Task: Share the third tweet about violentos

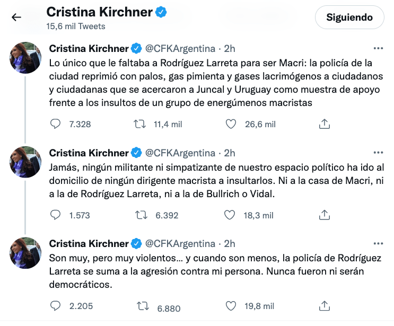Action: 325,306
